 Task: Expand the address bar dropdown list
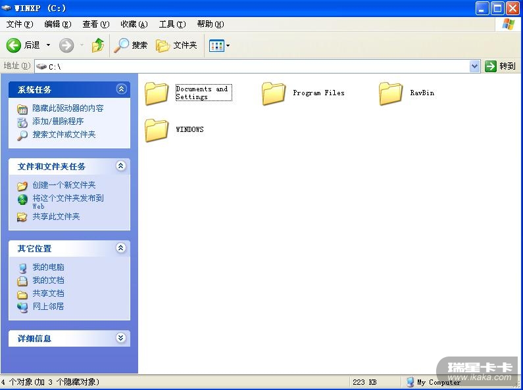point(474,66)
